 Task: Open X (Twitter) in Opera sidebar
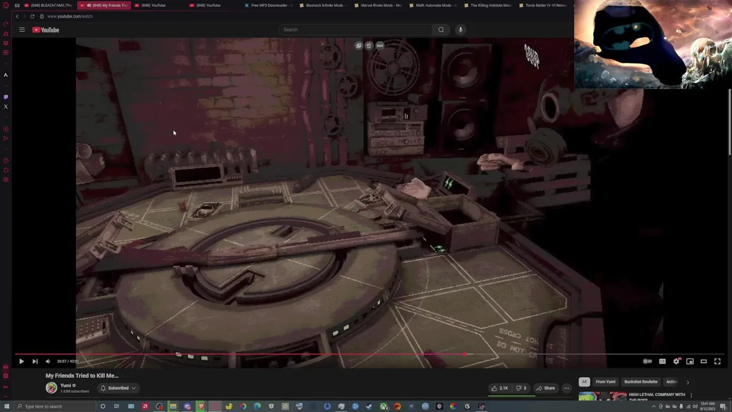(6, 106)
